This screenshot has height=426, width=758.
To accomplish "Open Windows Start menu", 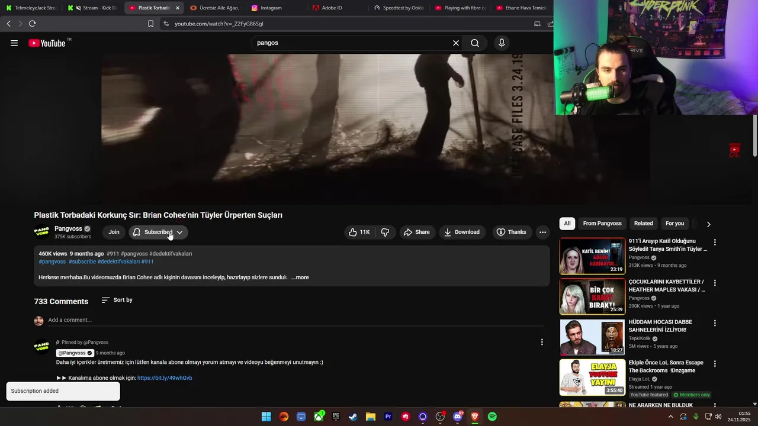I will tap(266, 417).
